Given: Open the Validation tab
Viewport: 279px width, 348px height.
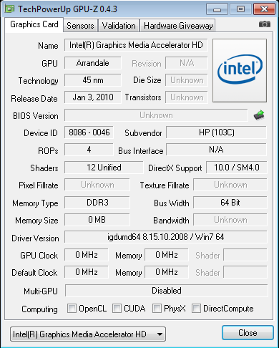Looking at the screenshot, I should 119,26.
